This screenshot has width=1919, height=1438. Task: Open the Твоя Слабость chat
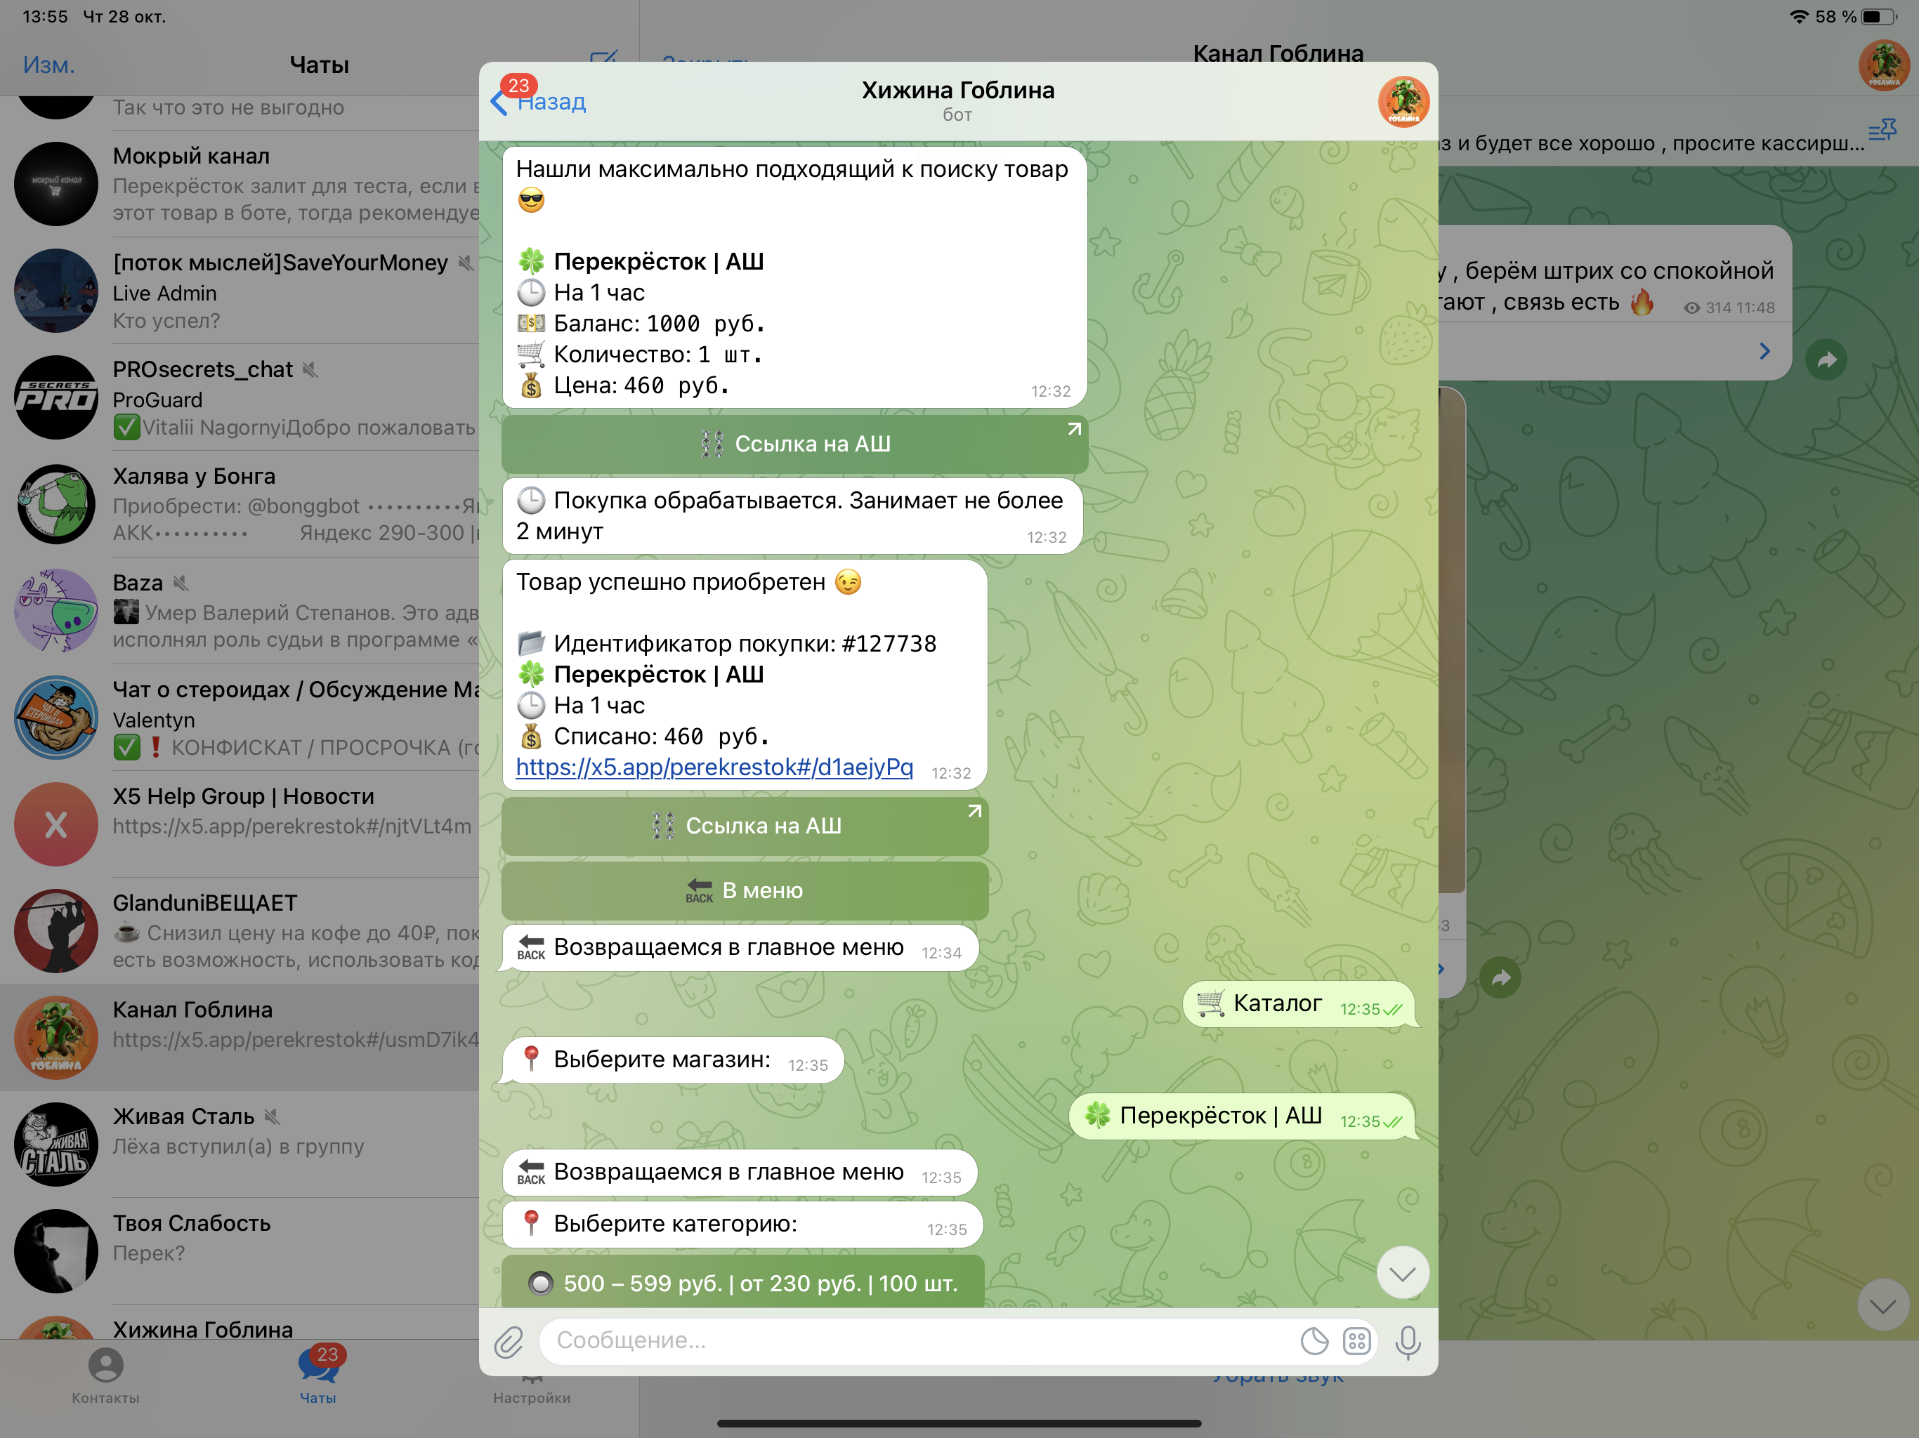coord(240,1251)
